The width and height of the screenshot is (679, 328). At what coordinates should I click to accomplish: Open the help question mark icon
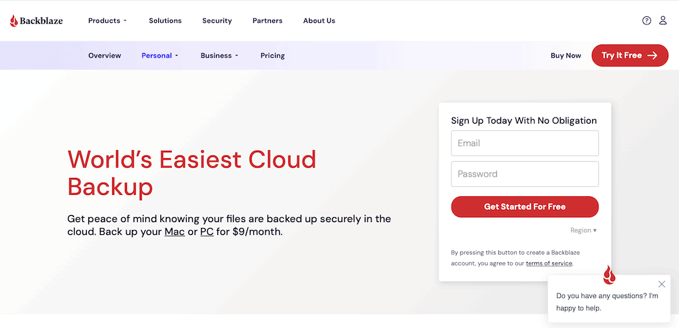pyautogui.click(x=646, y=21)
